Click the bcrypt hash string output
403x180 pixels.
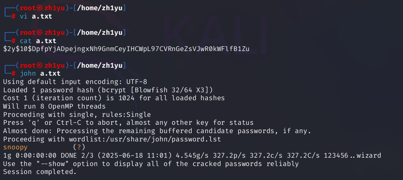click(x=126, y=49)
